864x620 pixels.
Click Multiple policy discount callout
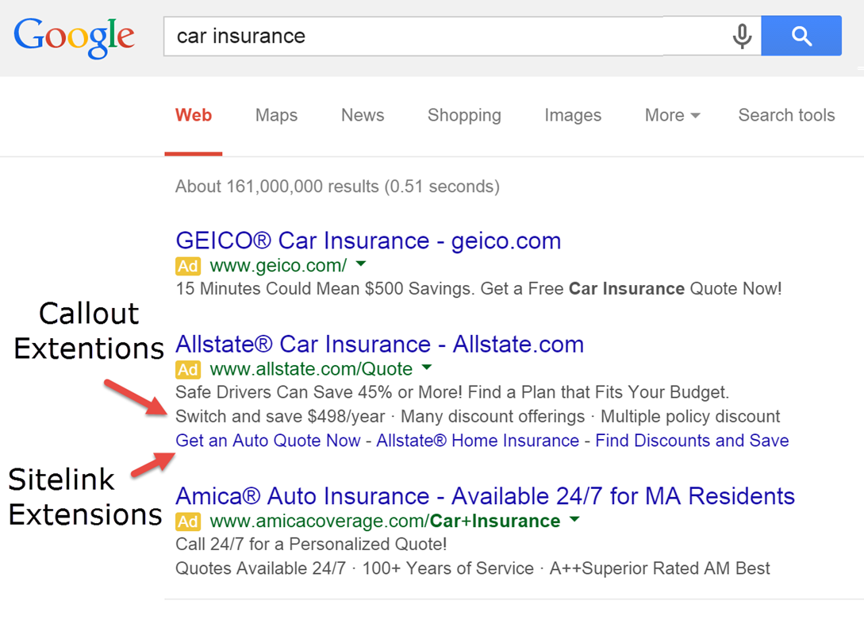pos(690,417)
